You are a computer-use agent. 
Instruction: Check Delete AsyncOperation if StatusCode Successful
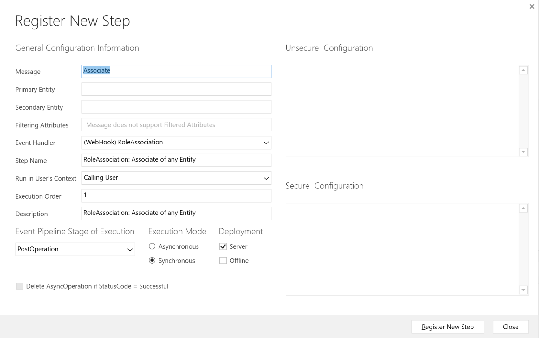click(20, 286)
